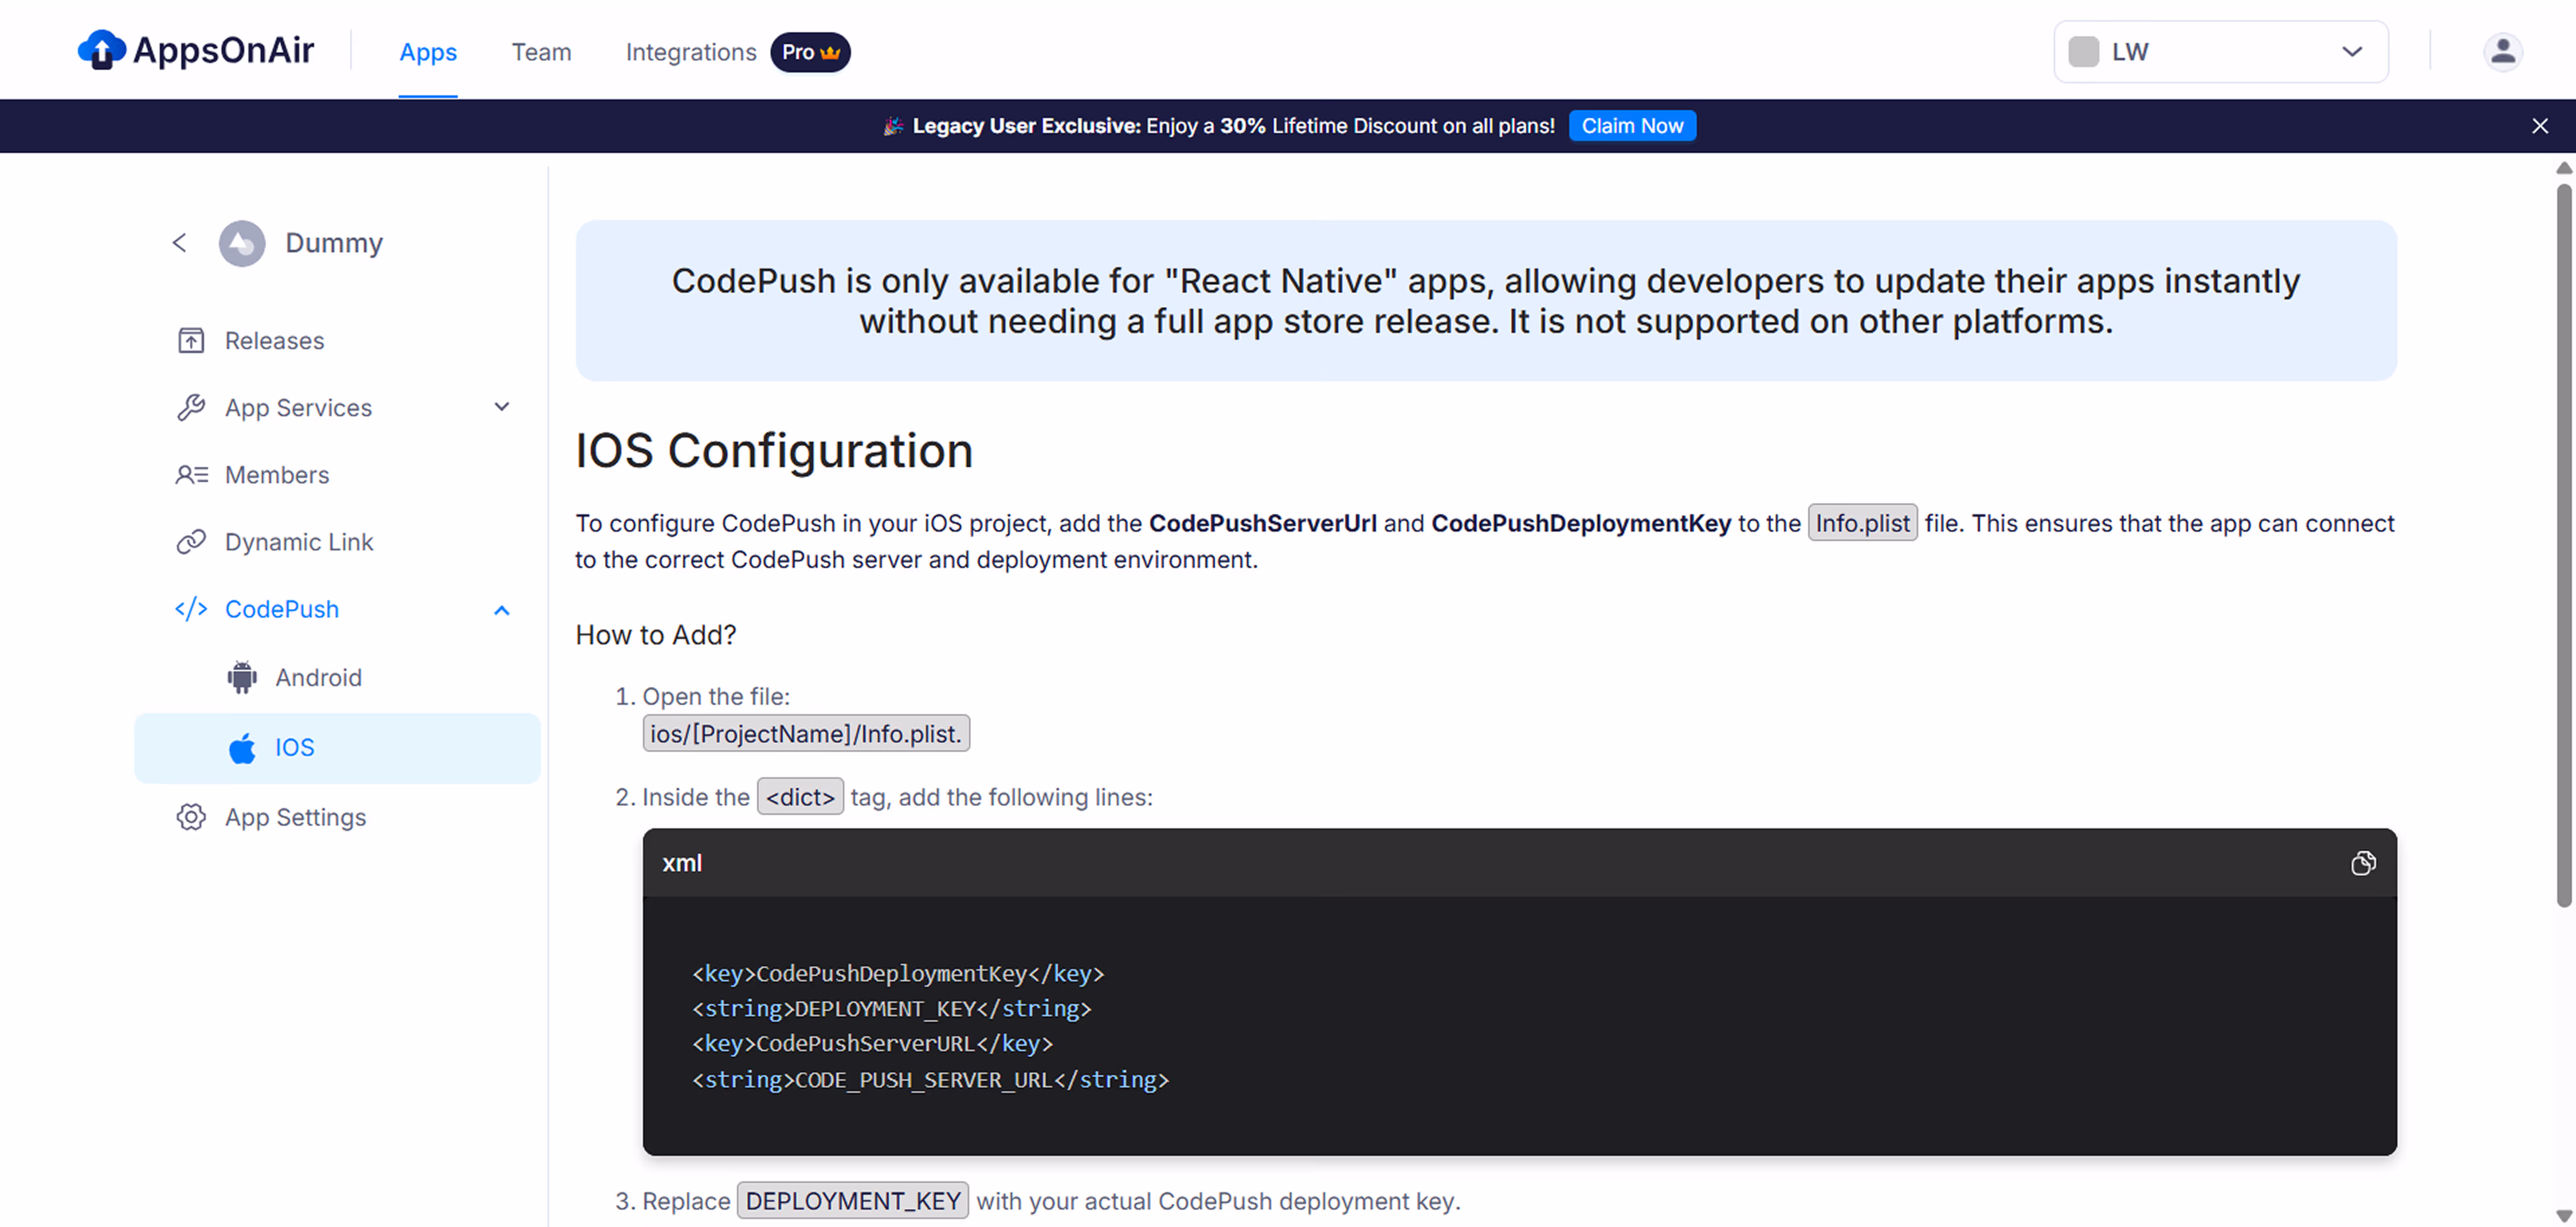Click the DEPLOYMENT_KEY inline code tag
2576x1227 pixels.
[x=853, y=1200]
